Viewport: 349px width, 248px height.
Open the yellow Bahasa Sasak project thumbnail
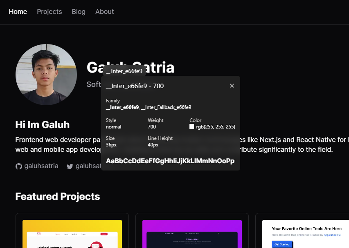point(72,234)
